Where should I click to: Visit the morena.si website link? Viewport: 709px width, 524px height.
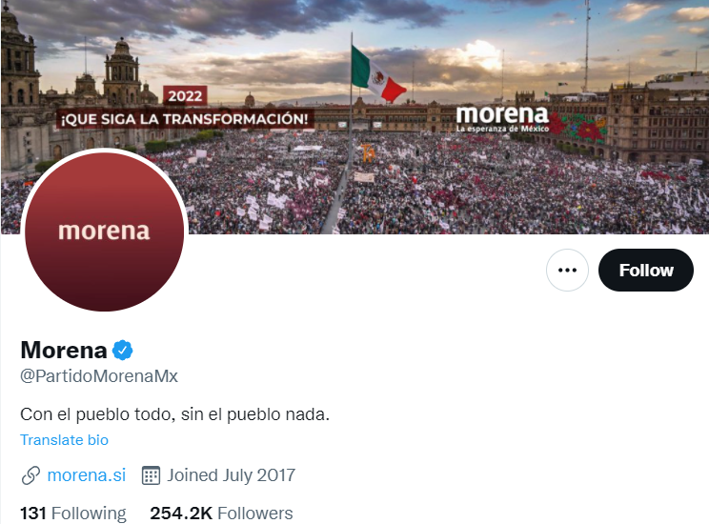87,475
